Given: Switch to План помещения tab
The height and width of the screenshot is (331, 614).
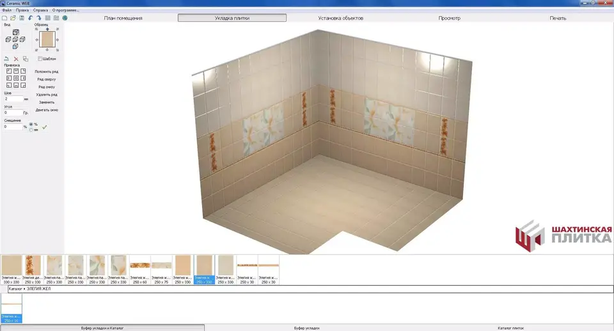Looking at the screenshot, I should pyautogui.click(x=123, y=18).
